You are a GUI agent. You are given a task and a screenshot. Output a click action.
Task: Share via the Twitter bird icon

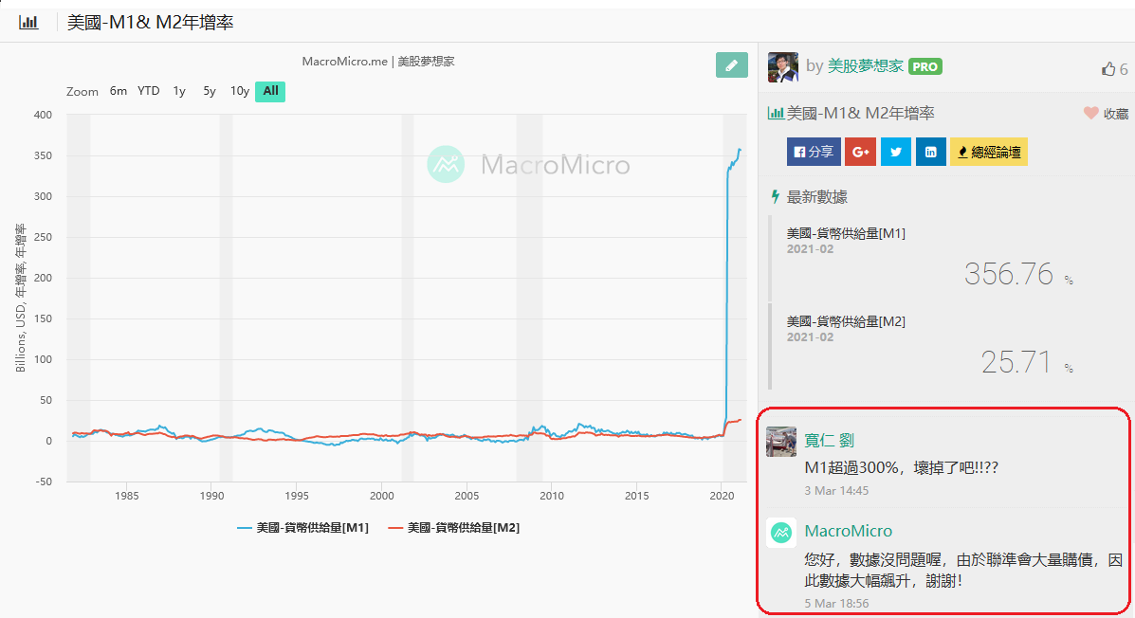coord(895,152)
